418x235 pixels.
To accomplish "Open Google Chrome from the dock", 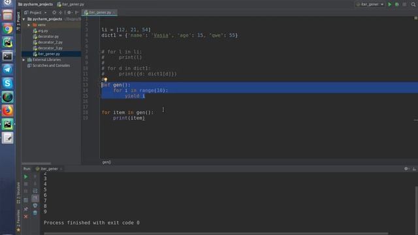I will click(7, 29).
